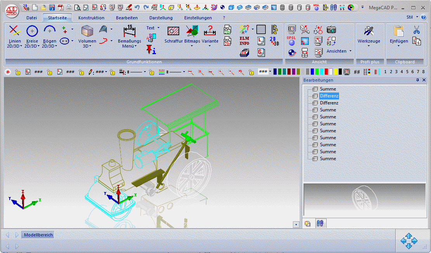Click the scissors cut icon
Viewport: 431px width, 253px height.
tap(416, 30)
